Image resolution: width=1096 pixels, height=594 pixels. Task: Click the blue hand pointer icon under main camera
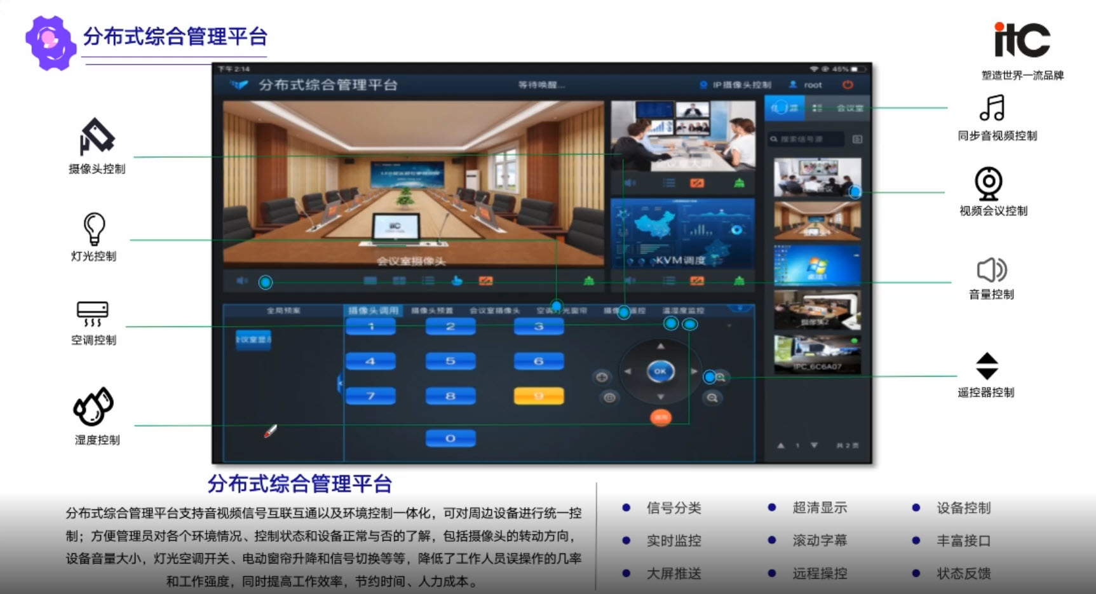click(x=456, y=281)
